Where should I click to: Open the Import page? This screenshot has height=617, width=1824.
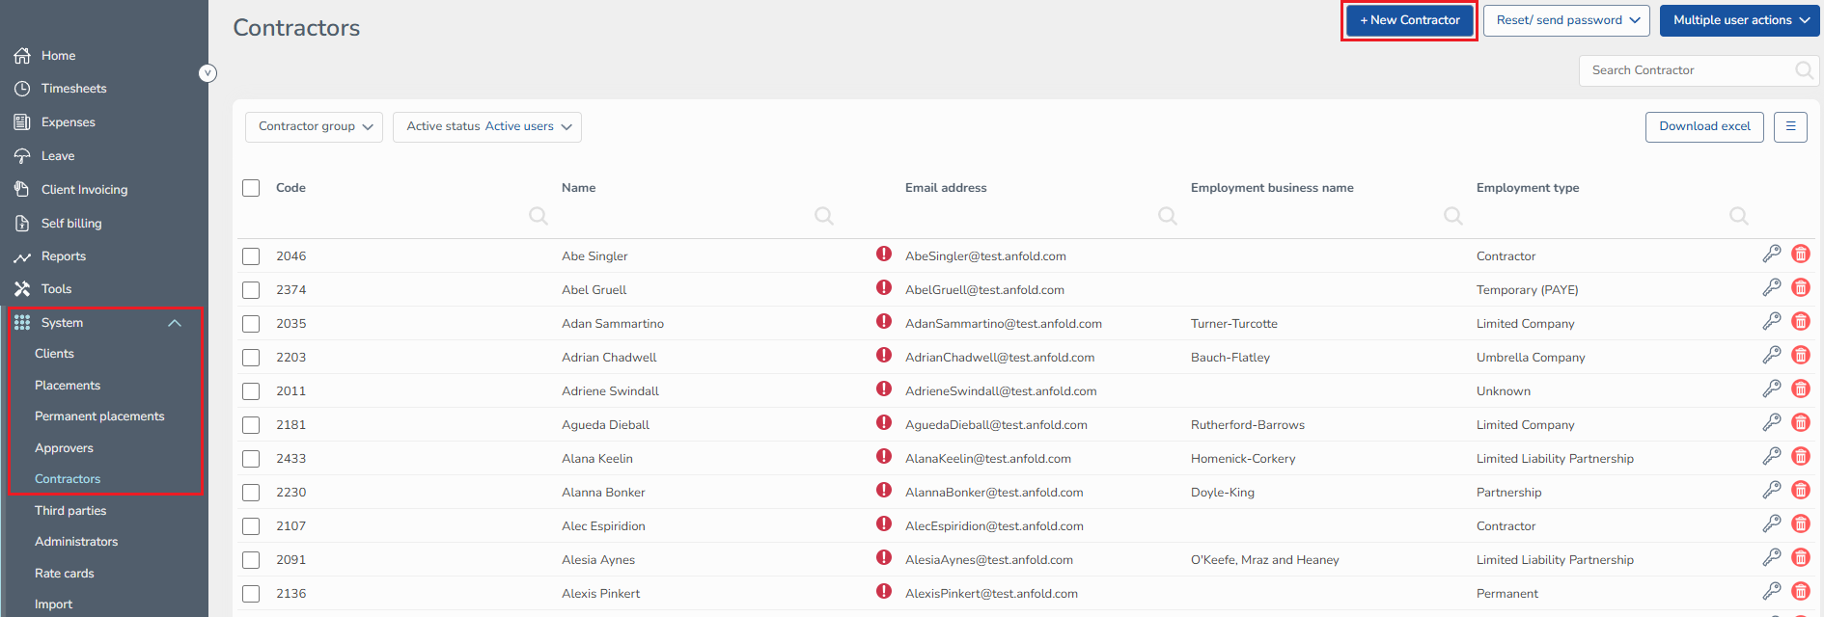tap(53, 604)
